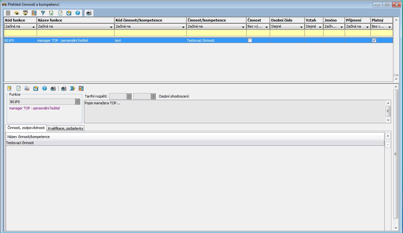Screen dimensions: 403x233
Task: Click the Název funkce yellow filter field
Action: [x=75, y=33]
